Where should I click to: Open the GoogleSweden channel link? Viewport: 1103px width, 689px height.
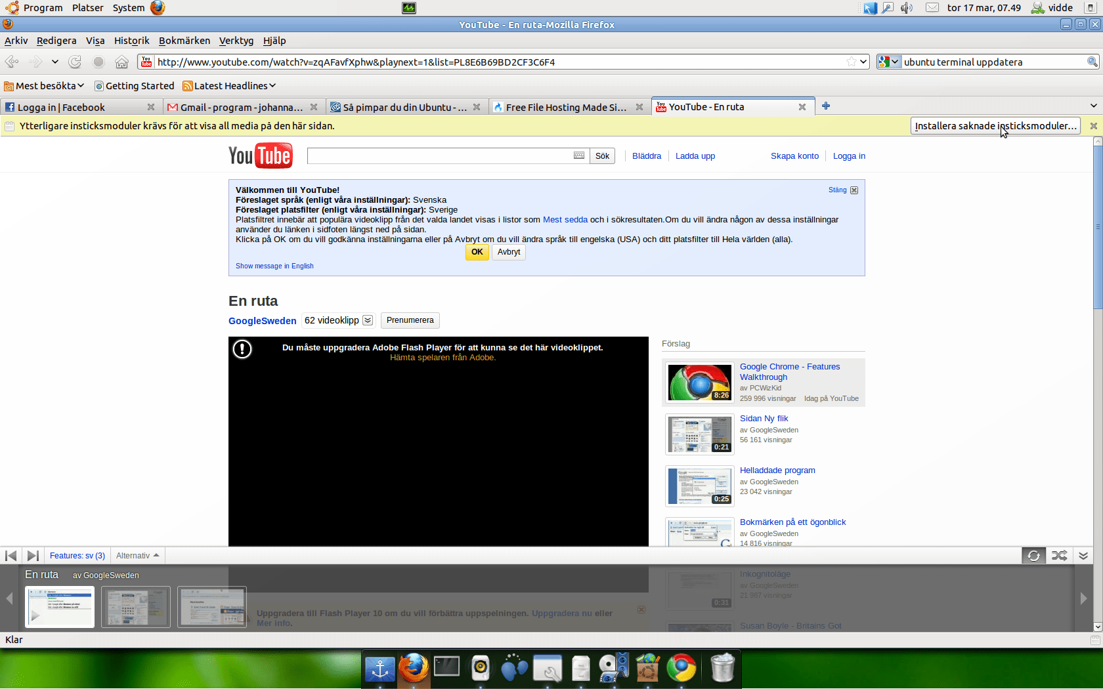[x=263, y=321]
